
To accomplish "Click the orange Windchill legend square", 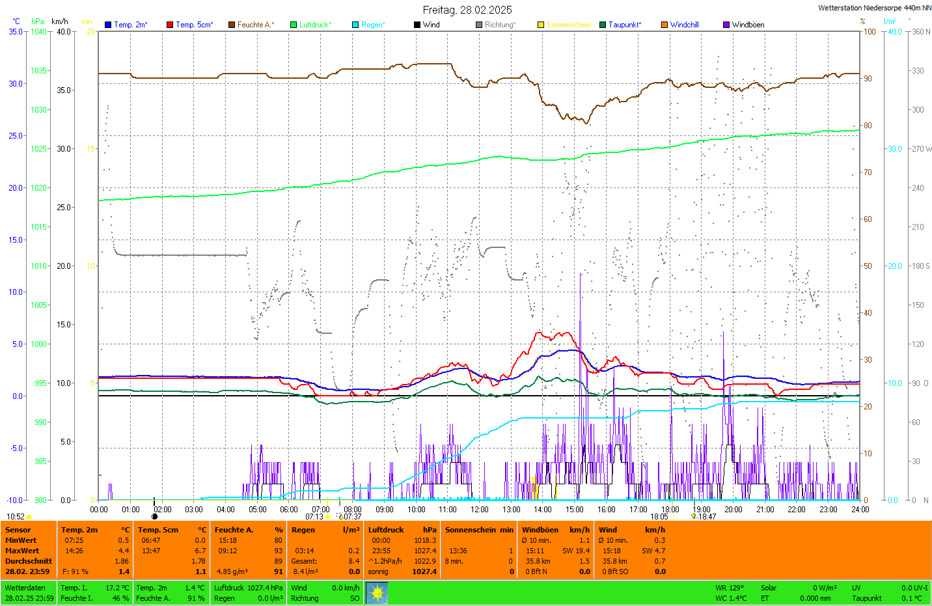I will [665, 25].
